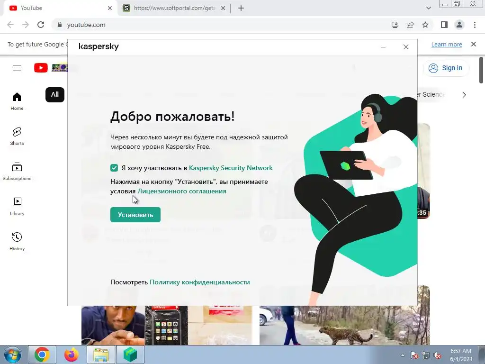This screenshot has width=485, height=364.
Task: Expand the tab search dropdown arrow
Action: click(428, 8)
